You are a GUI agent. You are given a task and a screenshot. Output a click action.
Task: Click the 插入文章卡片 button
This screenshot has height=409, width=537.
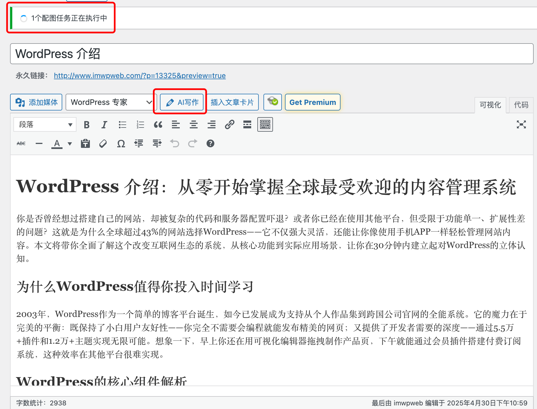[232, 102]
